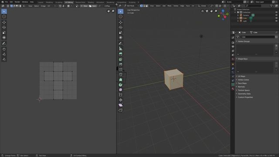Image resolution: width=279 pixels, height=157 pixels.
Task: Open the Edit Mode dropdown
Action: [131, 6]
